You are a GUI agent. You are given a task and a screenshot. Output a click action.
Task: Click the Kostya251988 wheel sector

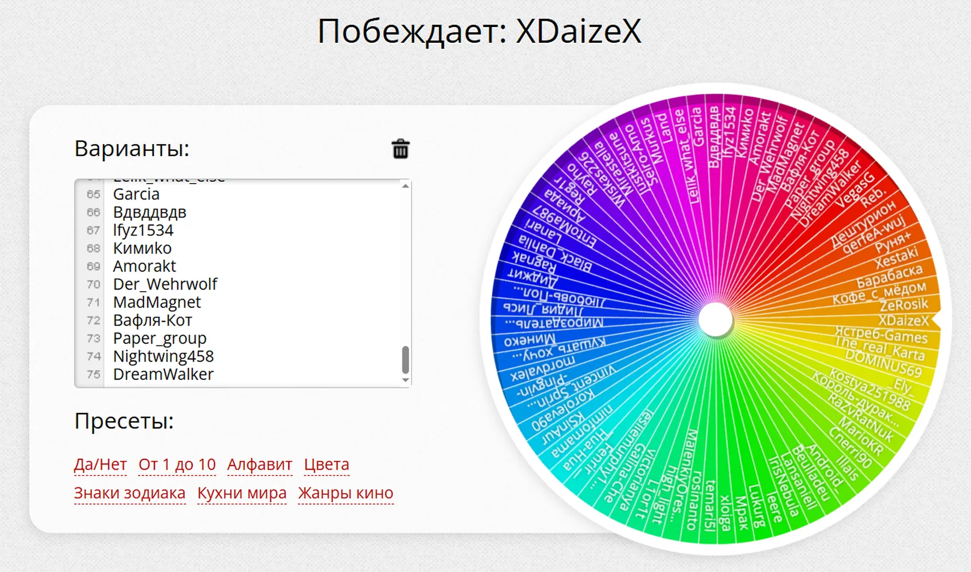(869, 390)
